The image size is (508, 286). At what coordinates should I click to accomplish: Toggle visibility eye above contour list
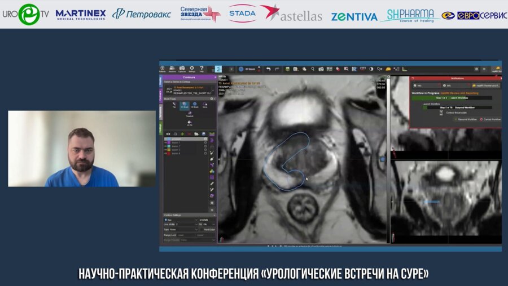click(168, 133)
